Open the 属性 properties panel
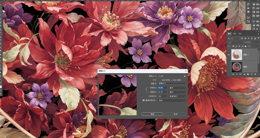 [256, 21]
